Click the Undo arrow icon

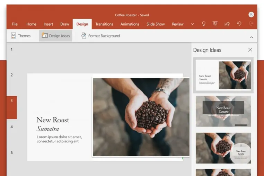tap(239, 24)
